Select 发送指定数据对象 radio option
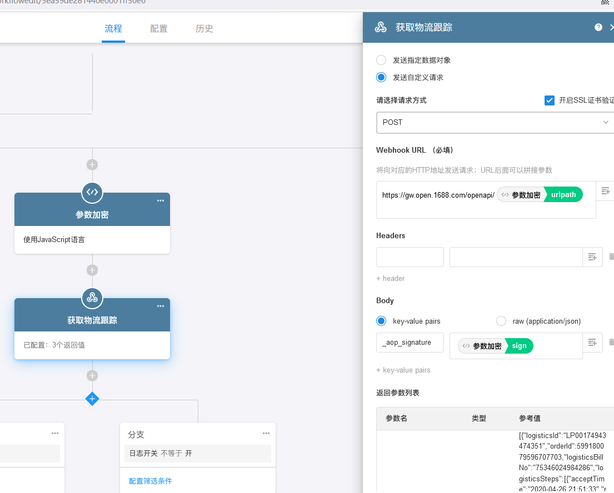 click(x=381, y=60)
